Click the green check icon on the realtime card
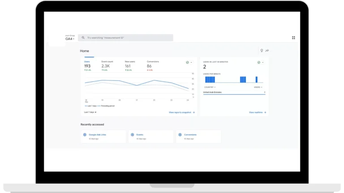This screenshot has height=193, width=344. (258, 63)
